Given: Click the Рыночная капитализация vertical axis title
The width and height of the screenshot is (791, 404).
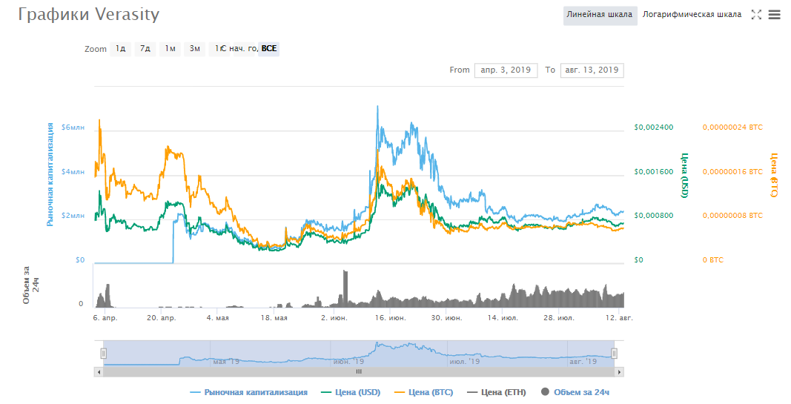Looking at the screenshot, I should 50,174.
